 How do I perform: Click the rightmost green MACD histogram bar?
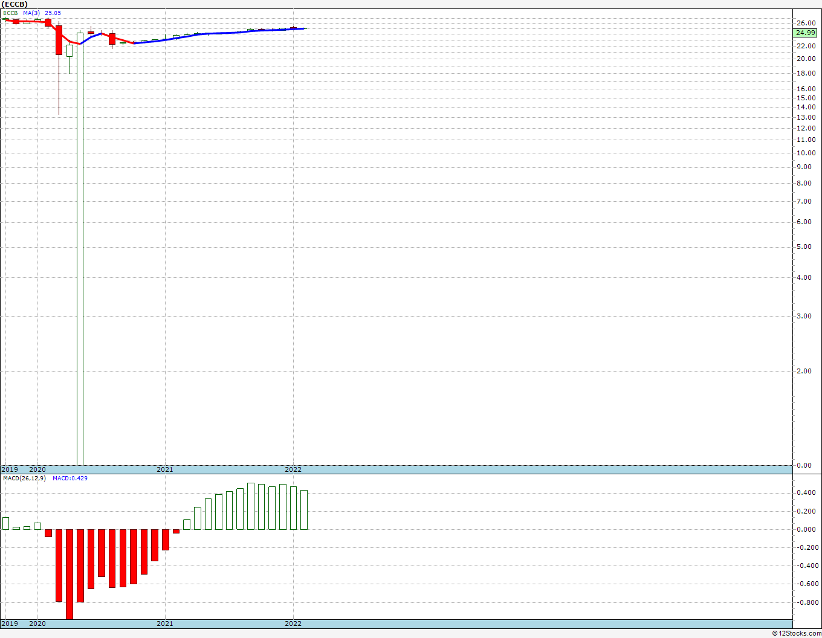[304, 510]
